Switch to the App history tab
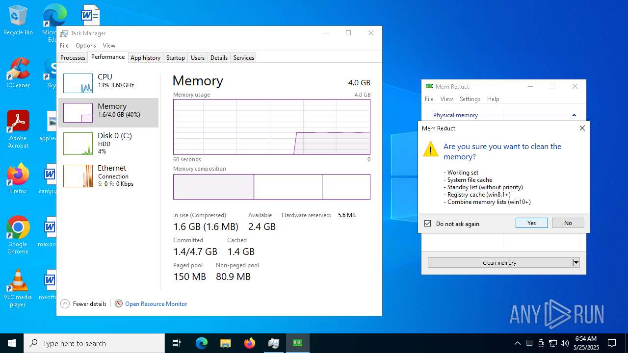The width and height of the screenshot is (628, 353). [x=145, y=58]
